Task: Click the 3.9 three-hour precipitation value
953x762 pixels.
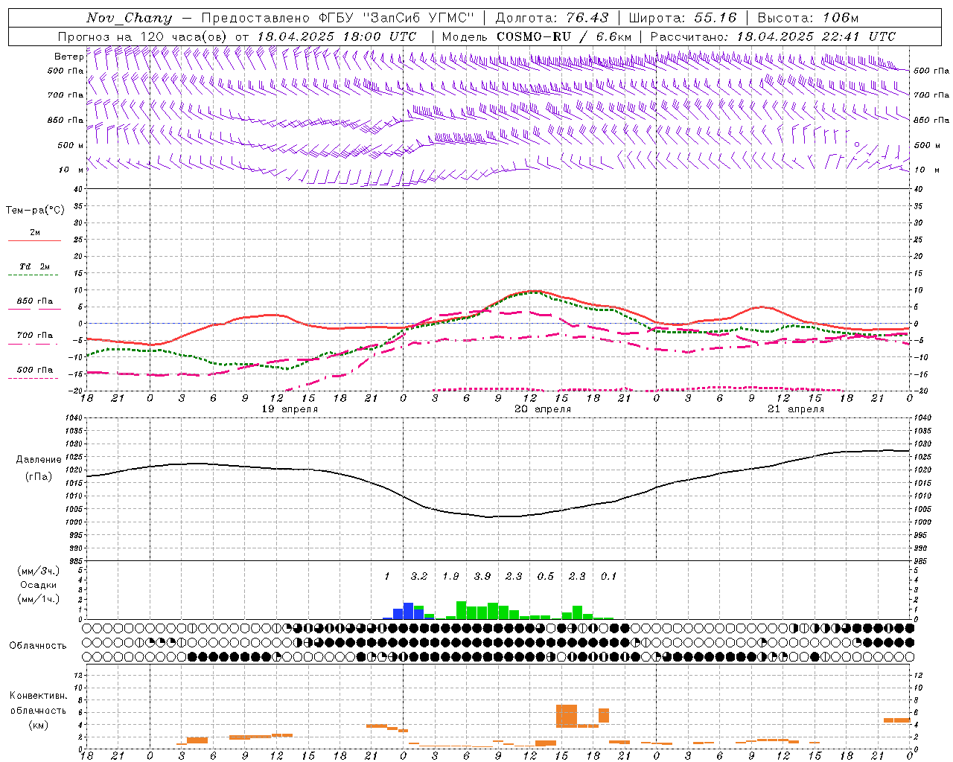Action: [x=482, y=576]
